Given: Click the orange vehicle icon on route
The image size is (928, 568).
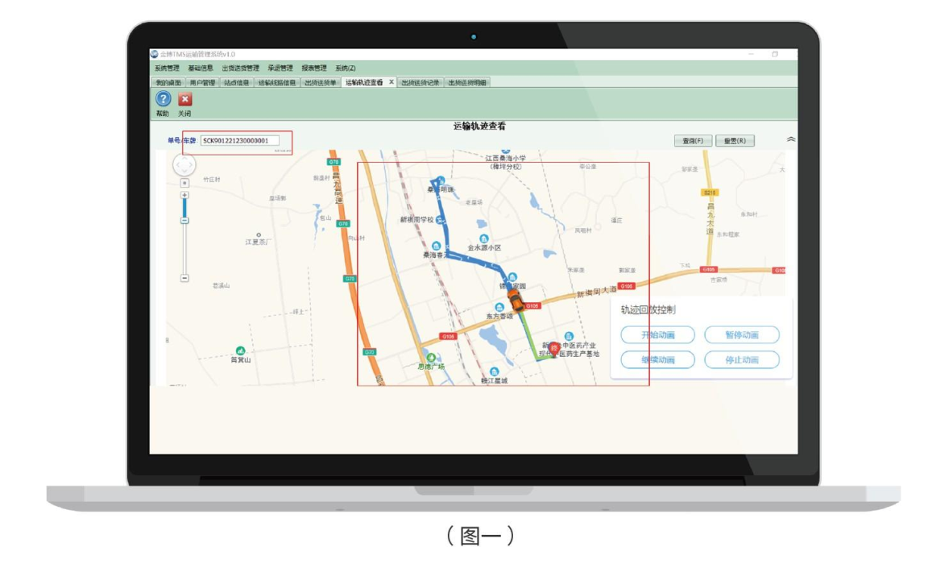Looking at the screenshot, I should [x=515, y=304].
